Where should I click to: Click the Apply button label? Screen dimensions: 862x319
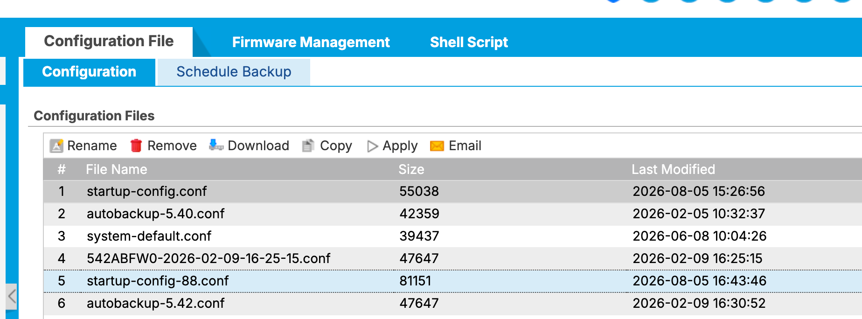tap(400, 146)
